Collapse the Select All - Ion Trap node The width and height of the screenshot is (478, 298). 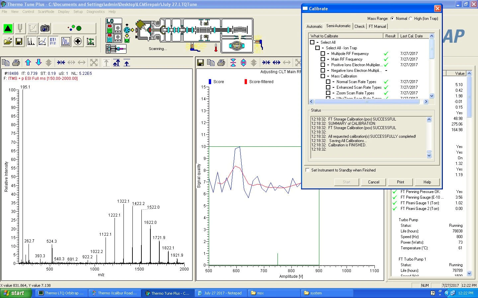pos(323,48)
